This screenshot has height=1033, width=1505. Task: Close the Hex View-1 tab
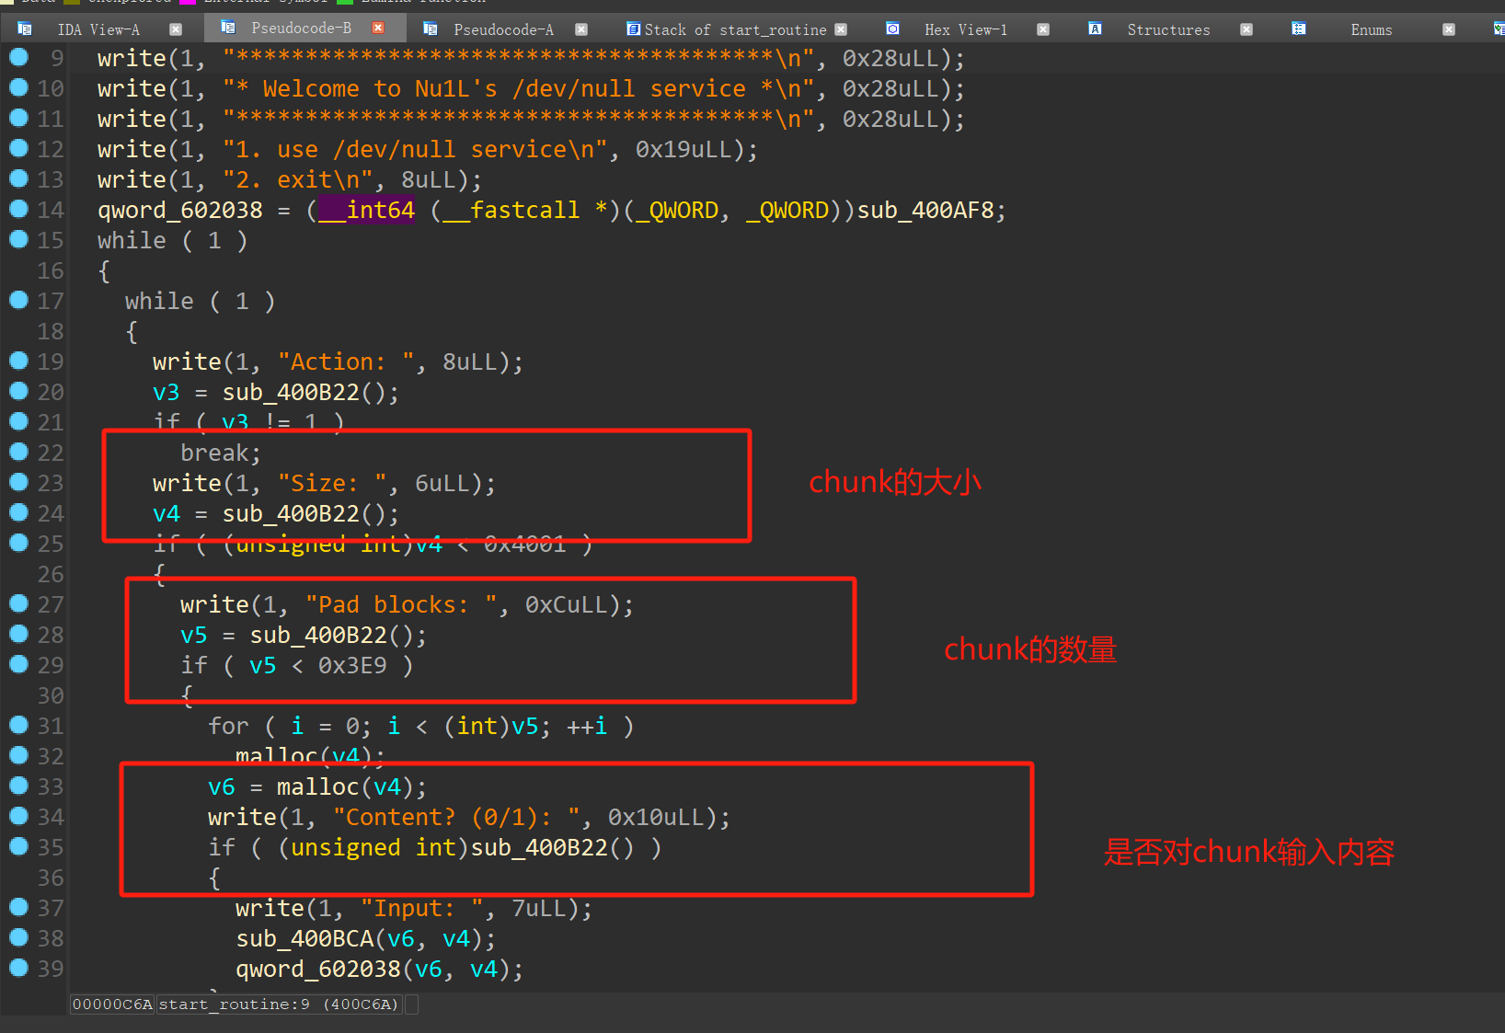pos(1043,29)
